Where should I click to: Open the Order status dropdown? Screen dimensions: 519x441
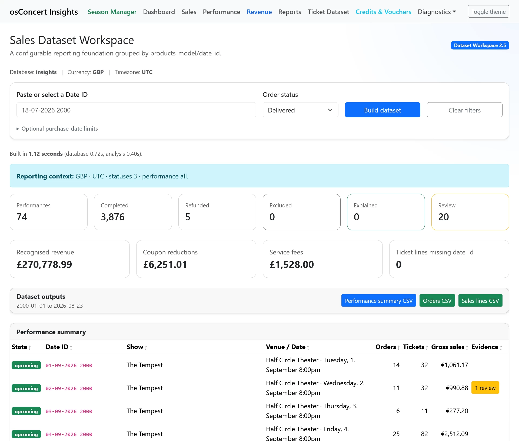coord(300,110)
